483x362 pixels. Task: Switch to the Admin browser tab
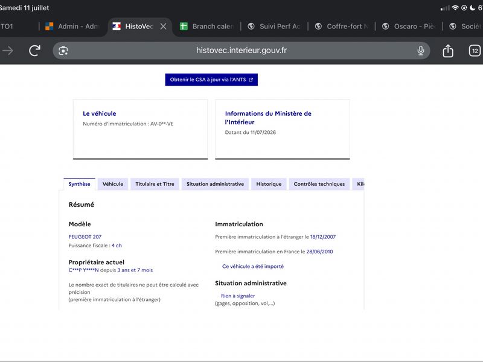coord(72,27)
